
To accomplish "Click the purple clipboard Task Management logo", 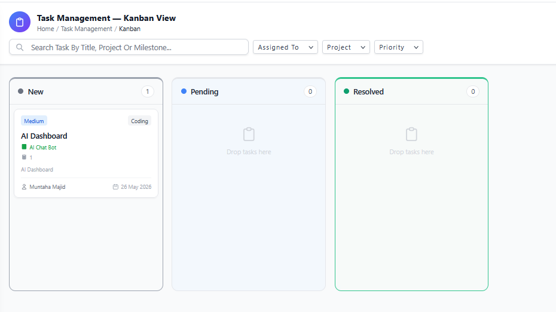I will (20, 22).
